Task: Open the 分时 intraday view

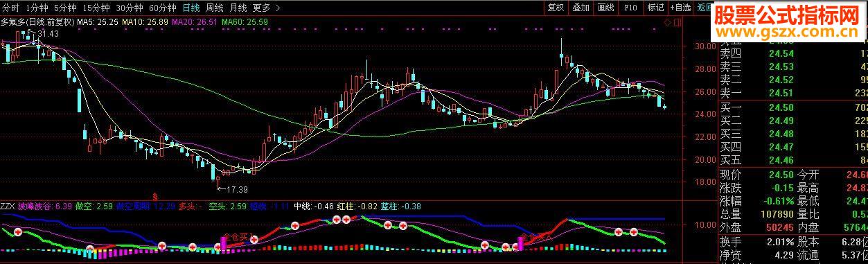Action: click(10, 8)
